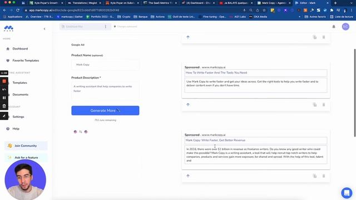Image resolution: width=356 pixels, height=200 pixels.
Task: Open Documents in sidebar
Action: tap(20, 94)
